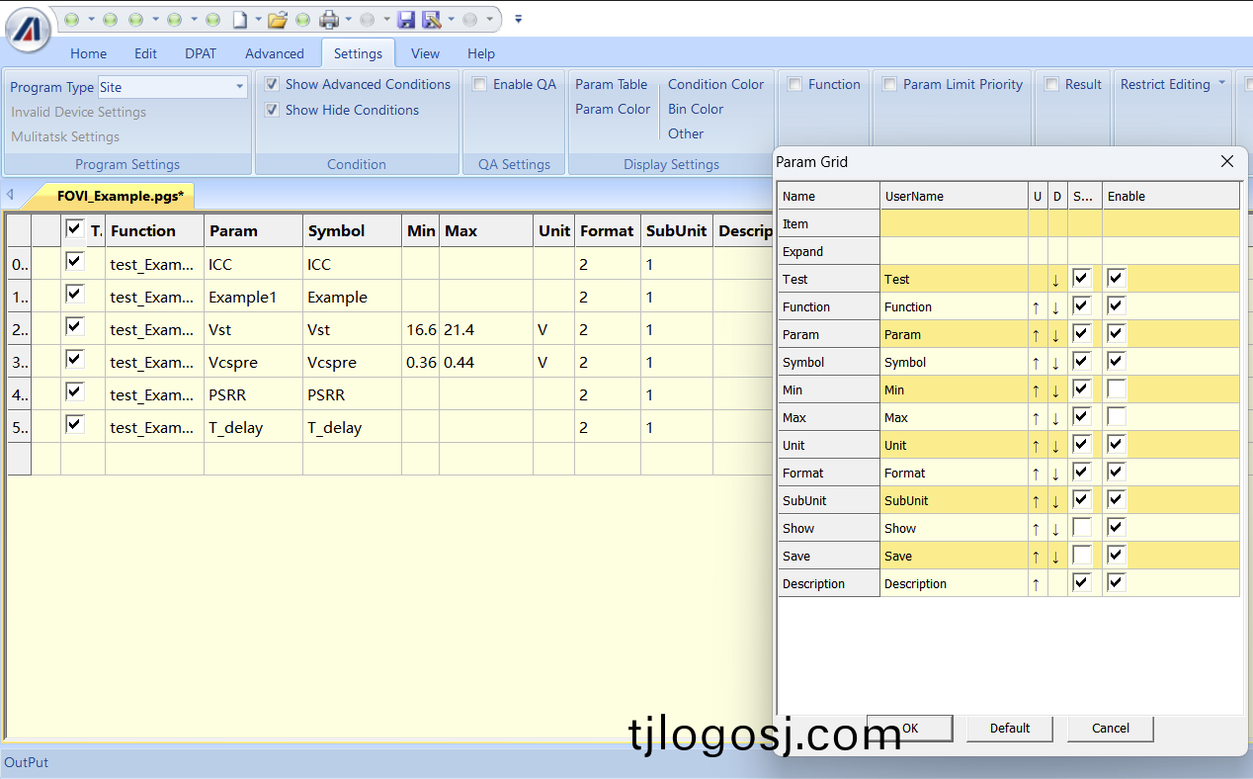Close the Param Grid dialog

tap(1227, 161)
